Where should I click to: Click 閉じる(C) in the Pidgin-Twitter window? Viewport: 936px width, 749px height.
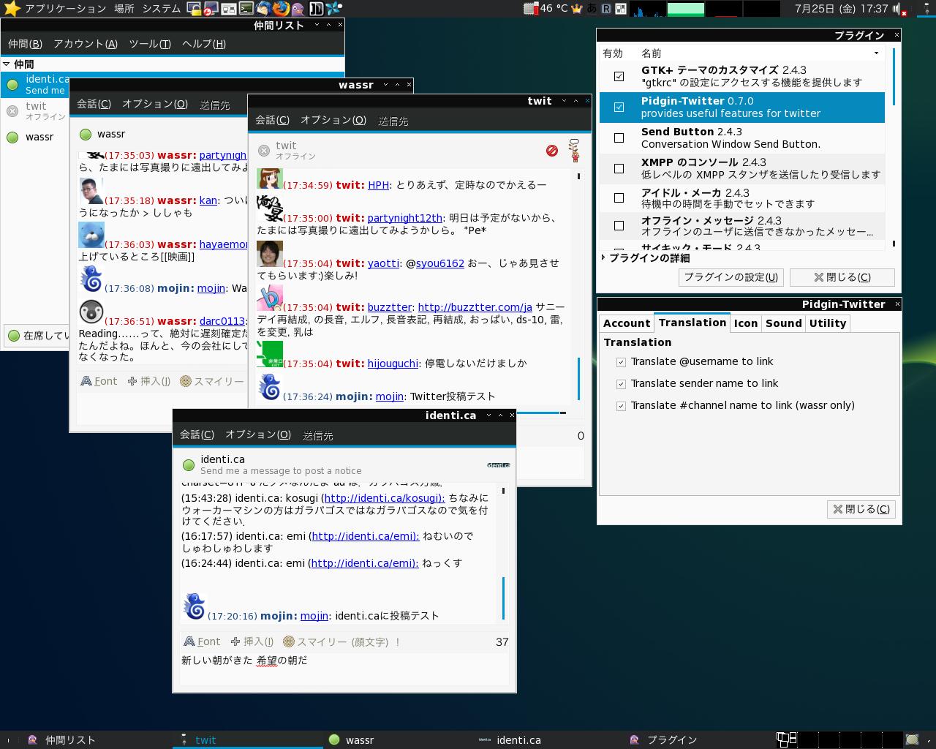pyautogui.click(x=861, y=509)
